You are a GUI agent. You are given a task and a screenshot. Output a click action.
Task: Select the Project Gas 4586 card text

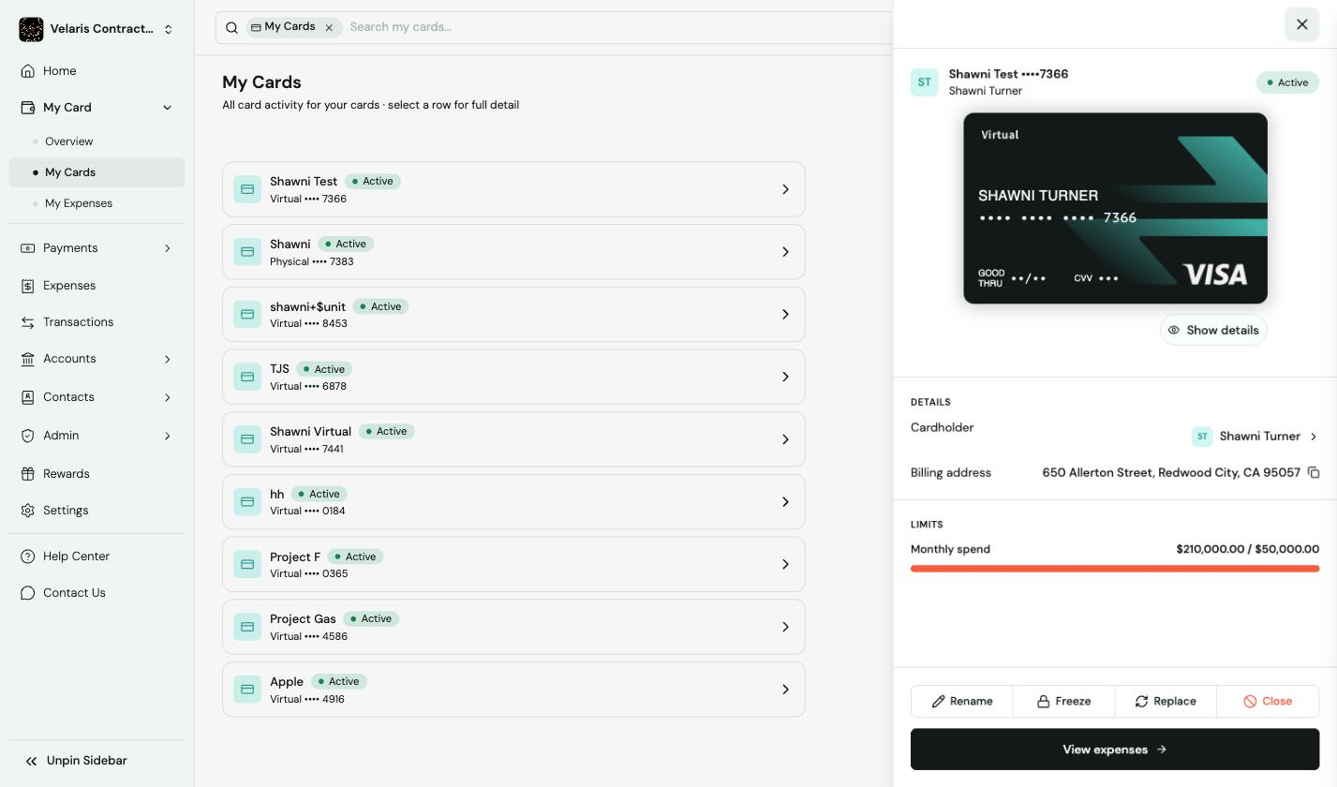(x=308, y=636)
